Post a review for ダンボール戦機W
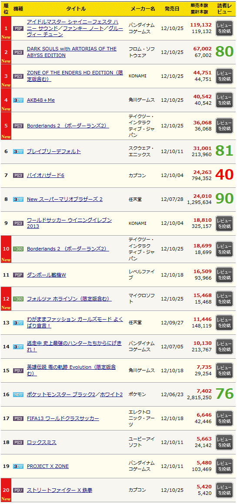237x504 pixels. point(224,275)
